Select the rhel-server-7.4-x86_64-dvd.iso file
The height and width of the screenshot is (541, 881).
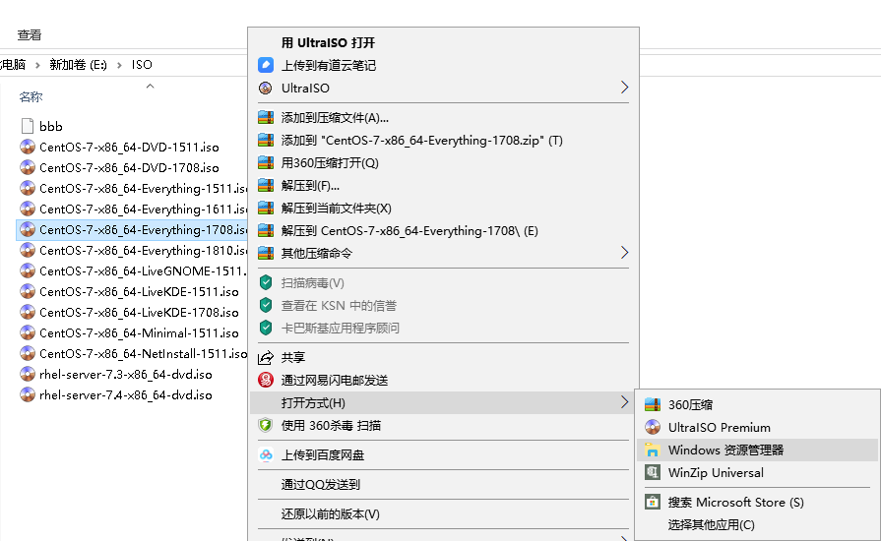click(x=125, y=395)
